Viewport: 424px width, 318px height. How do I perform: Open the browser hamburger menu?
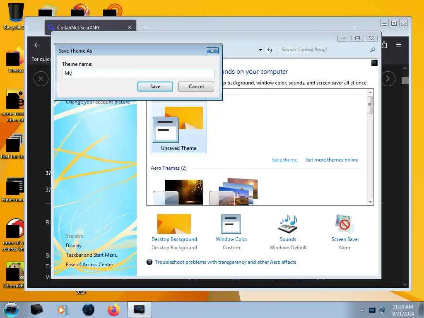tap(399, 45)
